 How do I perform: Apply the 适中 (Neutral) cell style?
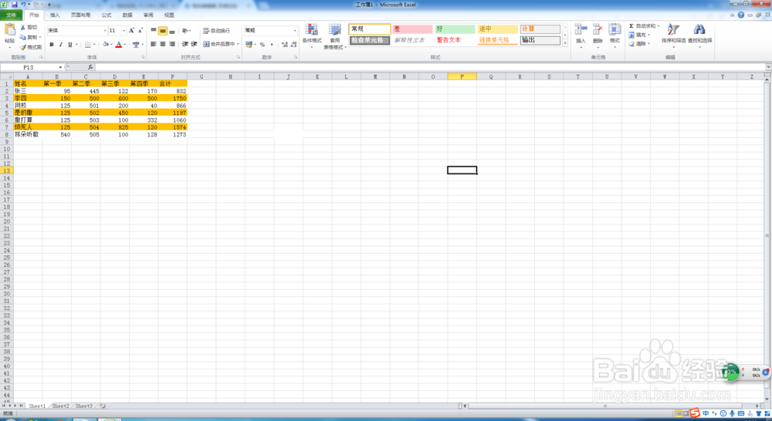[498, 29]
